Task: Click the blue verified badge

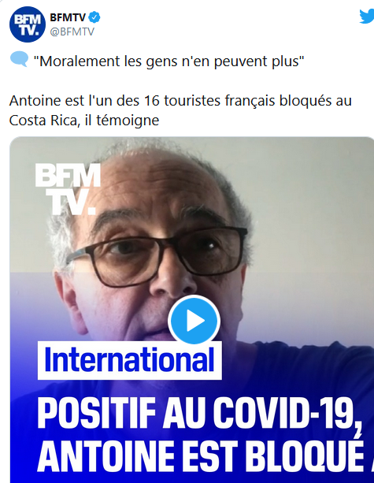Action: [x=94, y=17]
